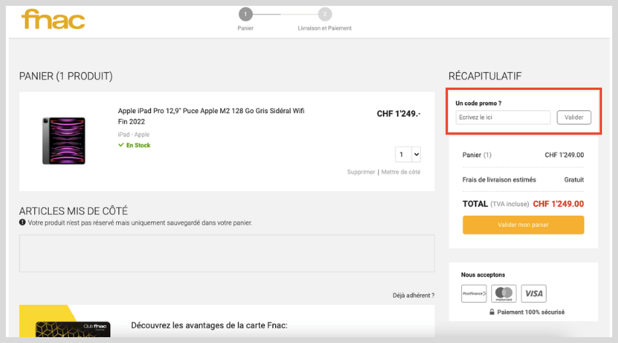Screen dimensions: 618x343
Task: Click Découvrez les avantages de la carte Fnac
Action: point(209,325)
